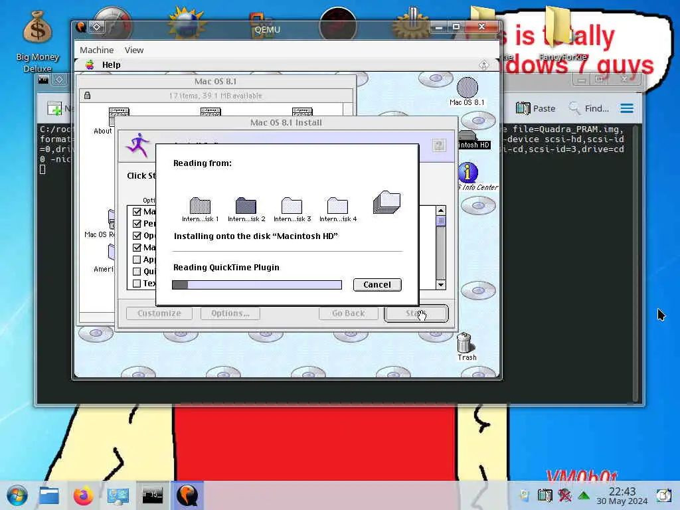Click the Options... button in installer
680x510 pixels.
230,313
